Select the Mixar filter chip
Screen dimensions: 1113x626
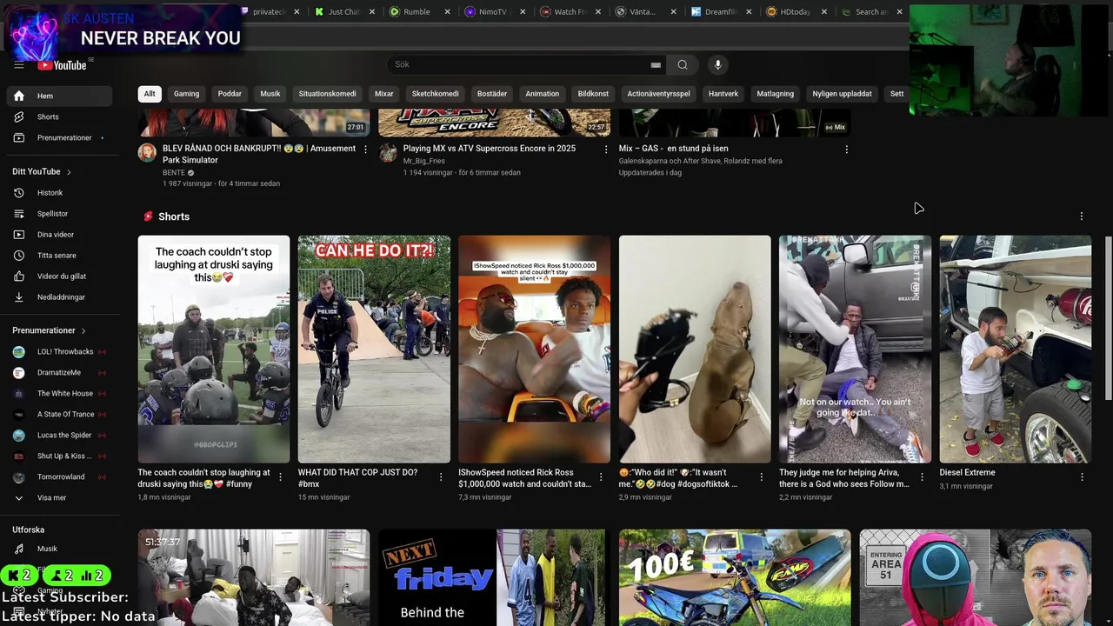coord(383,94)
